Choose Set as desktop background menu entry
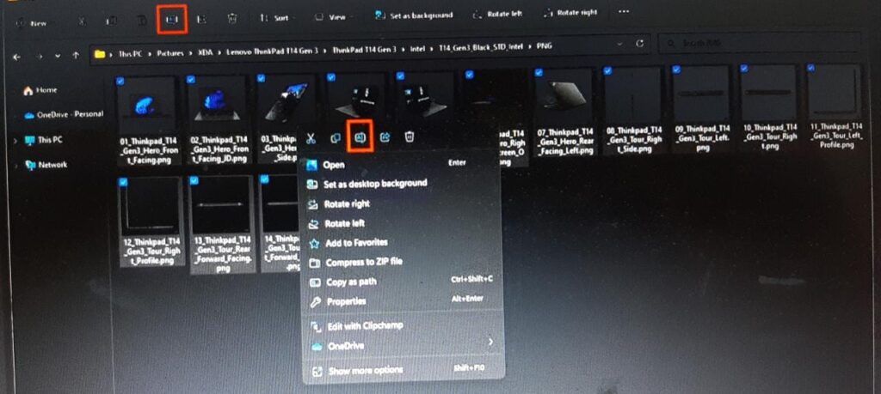 pos(399,184)
